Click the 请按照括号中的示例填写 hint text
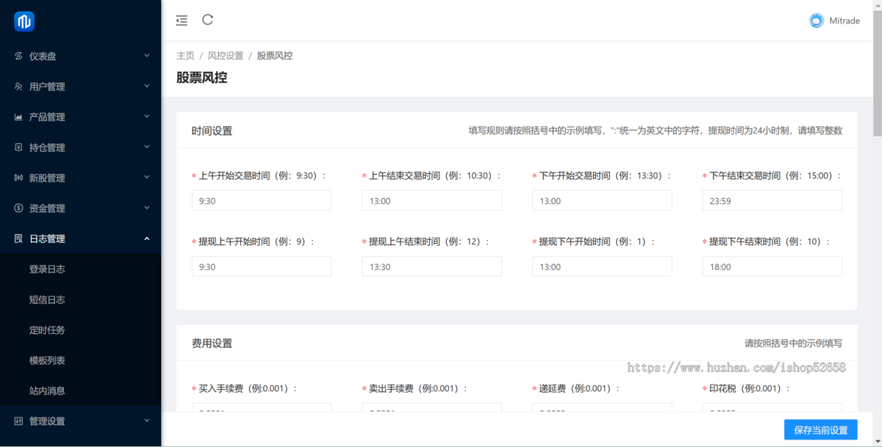This screenshot has width=882, height=447. (793, 344)
